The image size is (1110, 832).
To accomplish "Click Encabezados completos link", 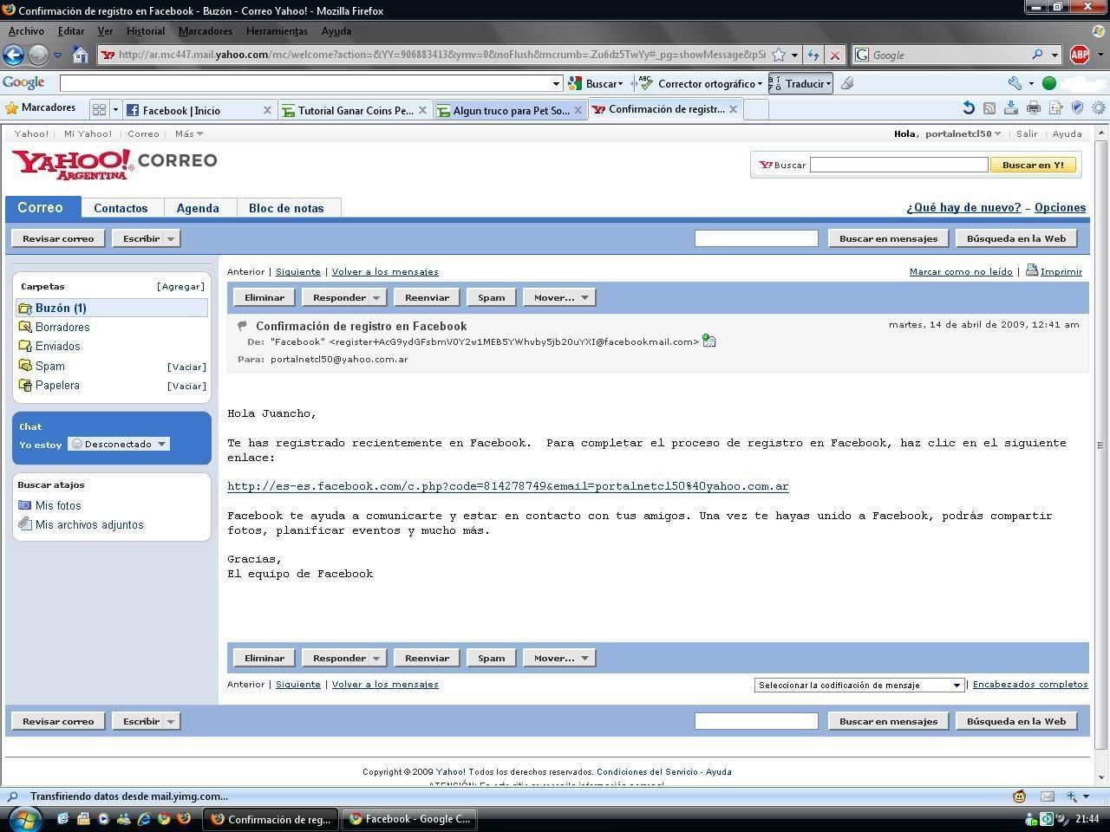I will (1030, 684).
